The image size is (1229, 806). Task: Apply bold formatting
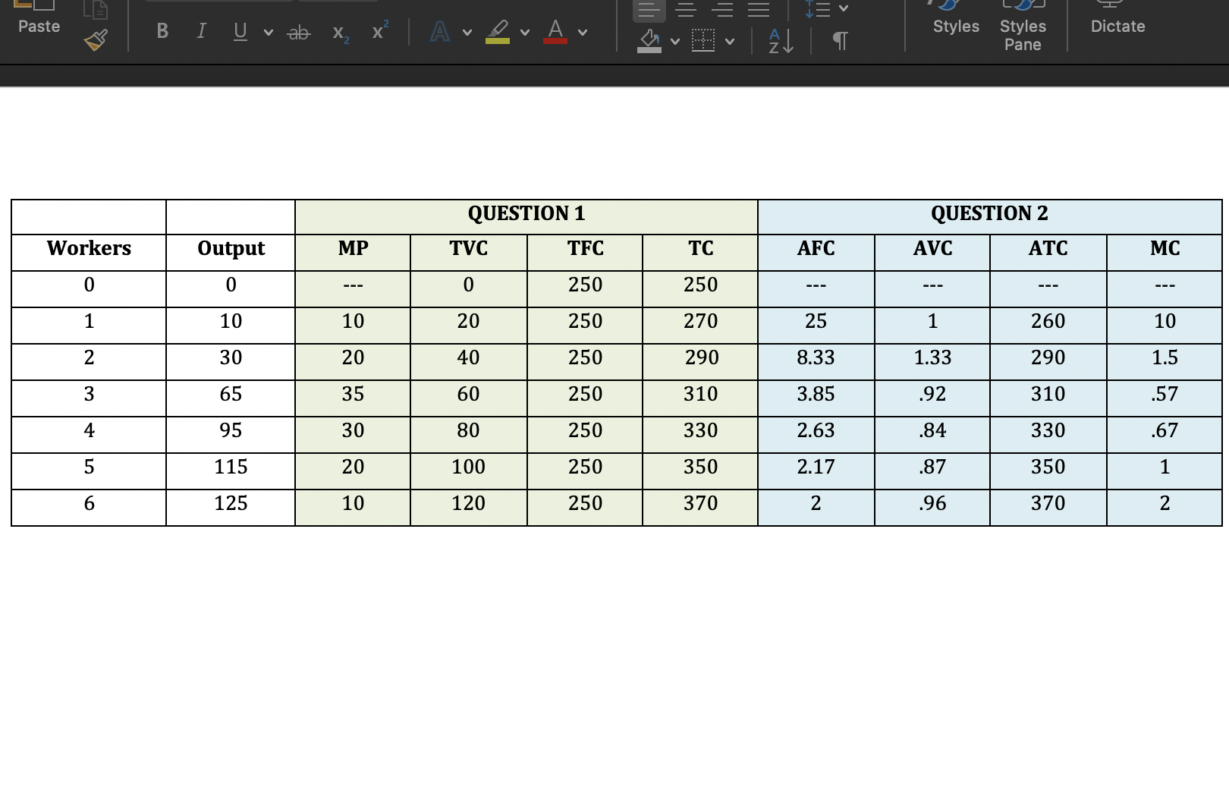pos(162,31)
